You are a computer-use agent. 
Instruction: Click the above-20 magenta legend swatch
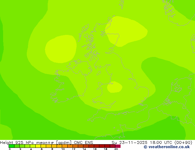[x=118, y=146]
